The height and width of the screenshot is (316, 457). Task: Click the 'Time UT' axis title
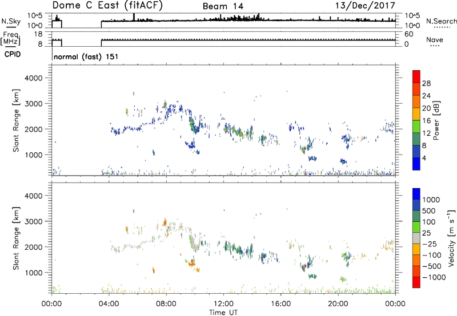coord(223,313)
